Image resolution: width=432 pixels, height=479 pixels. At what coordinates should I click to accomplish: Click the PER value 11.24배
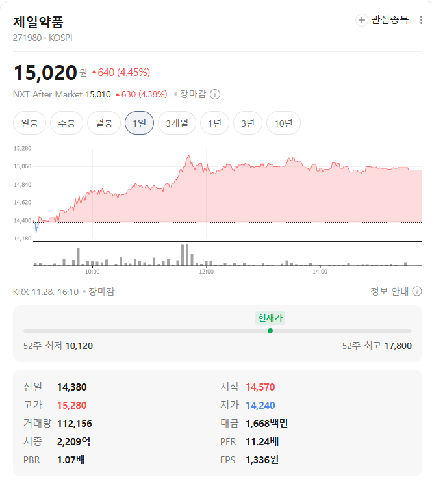coord(262,441)
